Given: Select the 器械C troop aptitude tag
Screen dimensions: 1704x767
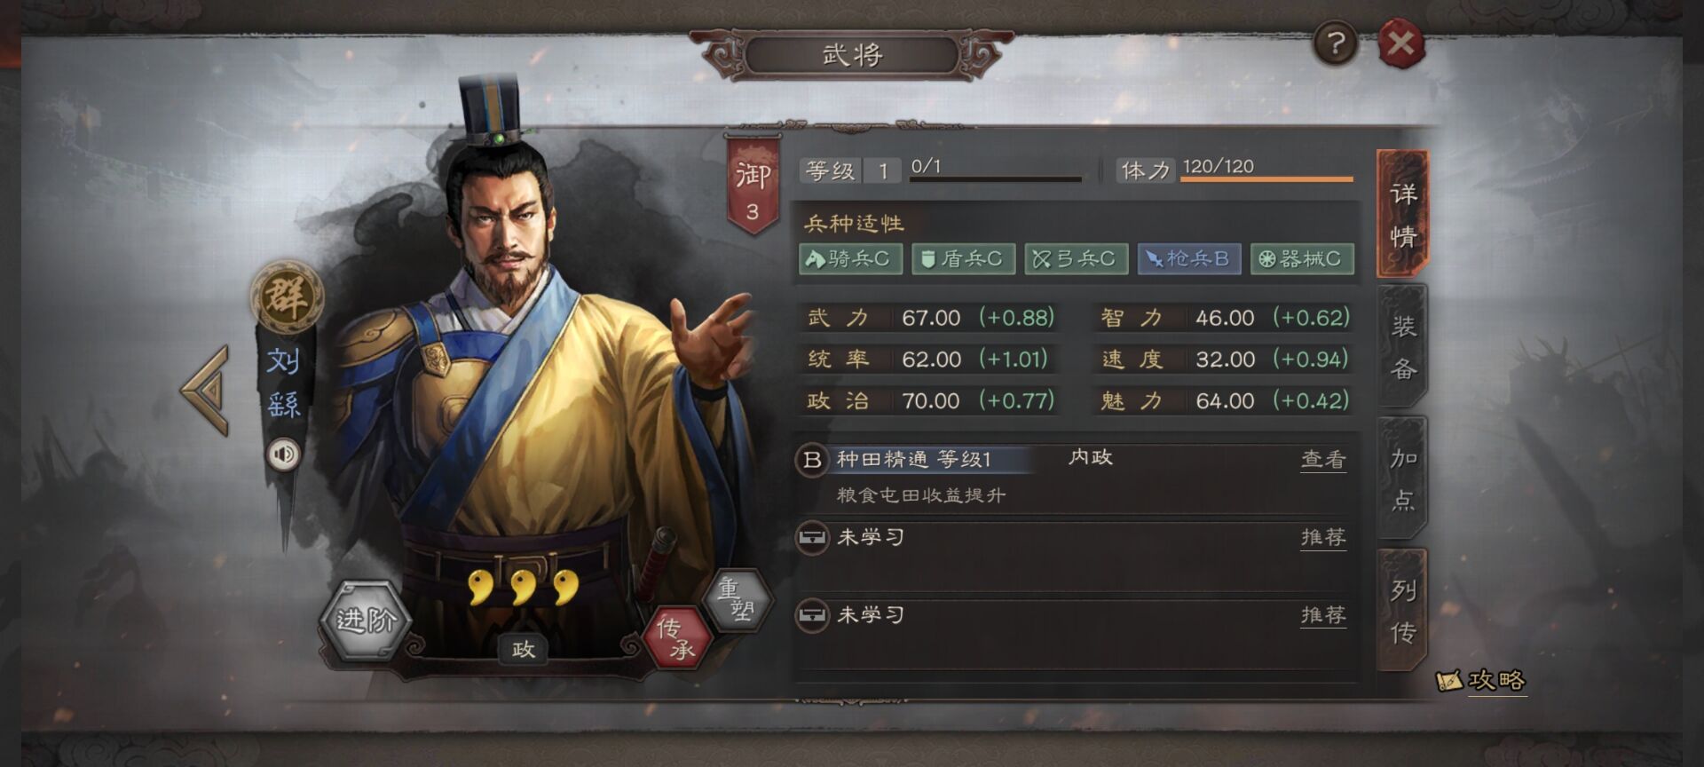Looking at the screenshot, I should pyautogui.click(x=1302, y=258).
